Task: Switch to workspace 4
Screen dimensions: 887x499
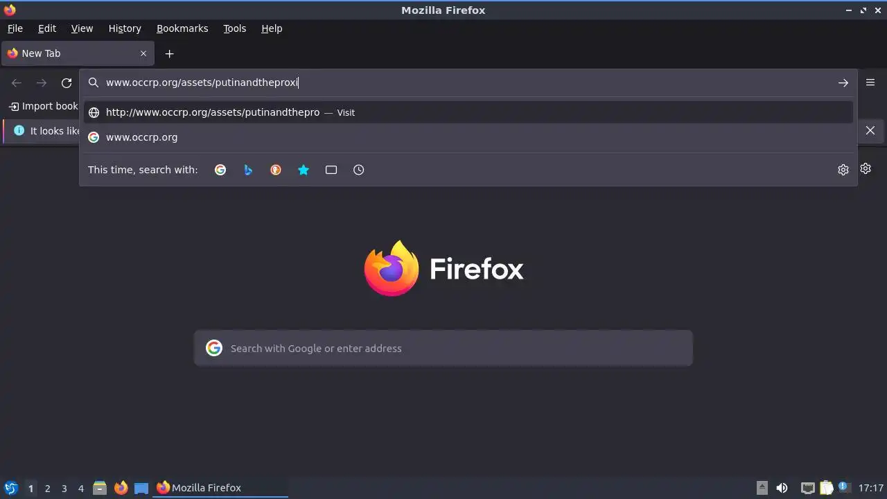Action: [x=81, y=489]
